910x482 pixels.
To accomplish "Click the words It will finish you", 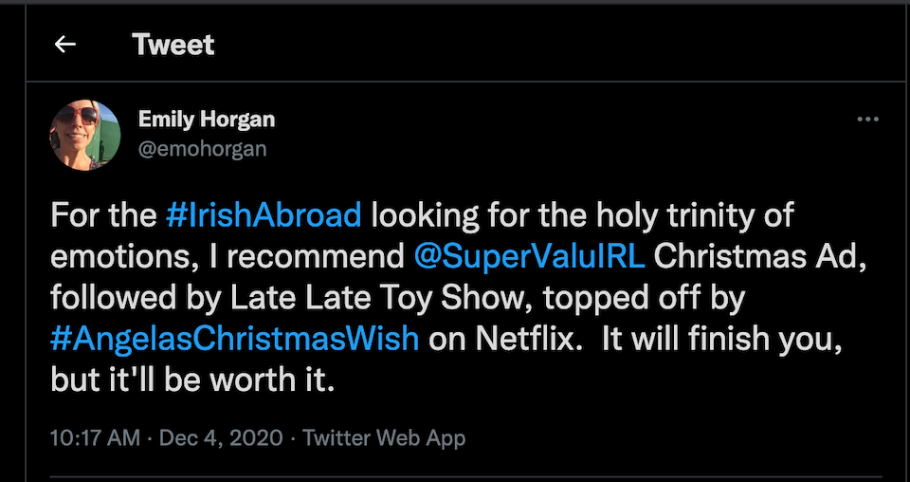I will [722, 339].
